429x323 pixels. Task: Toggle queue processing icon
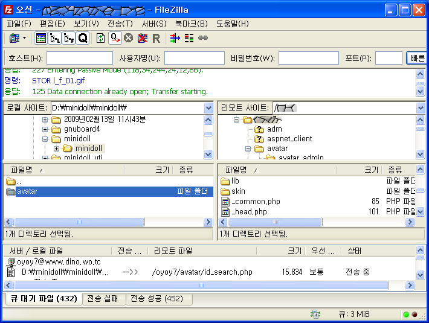point(115,38)
